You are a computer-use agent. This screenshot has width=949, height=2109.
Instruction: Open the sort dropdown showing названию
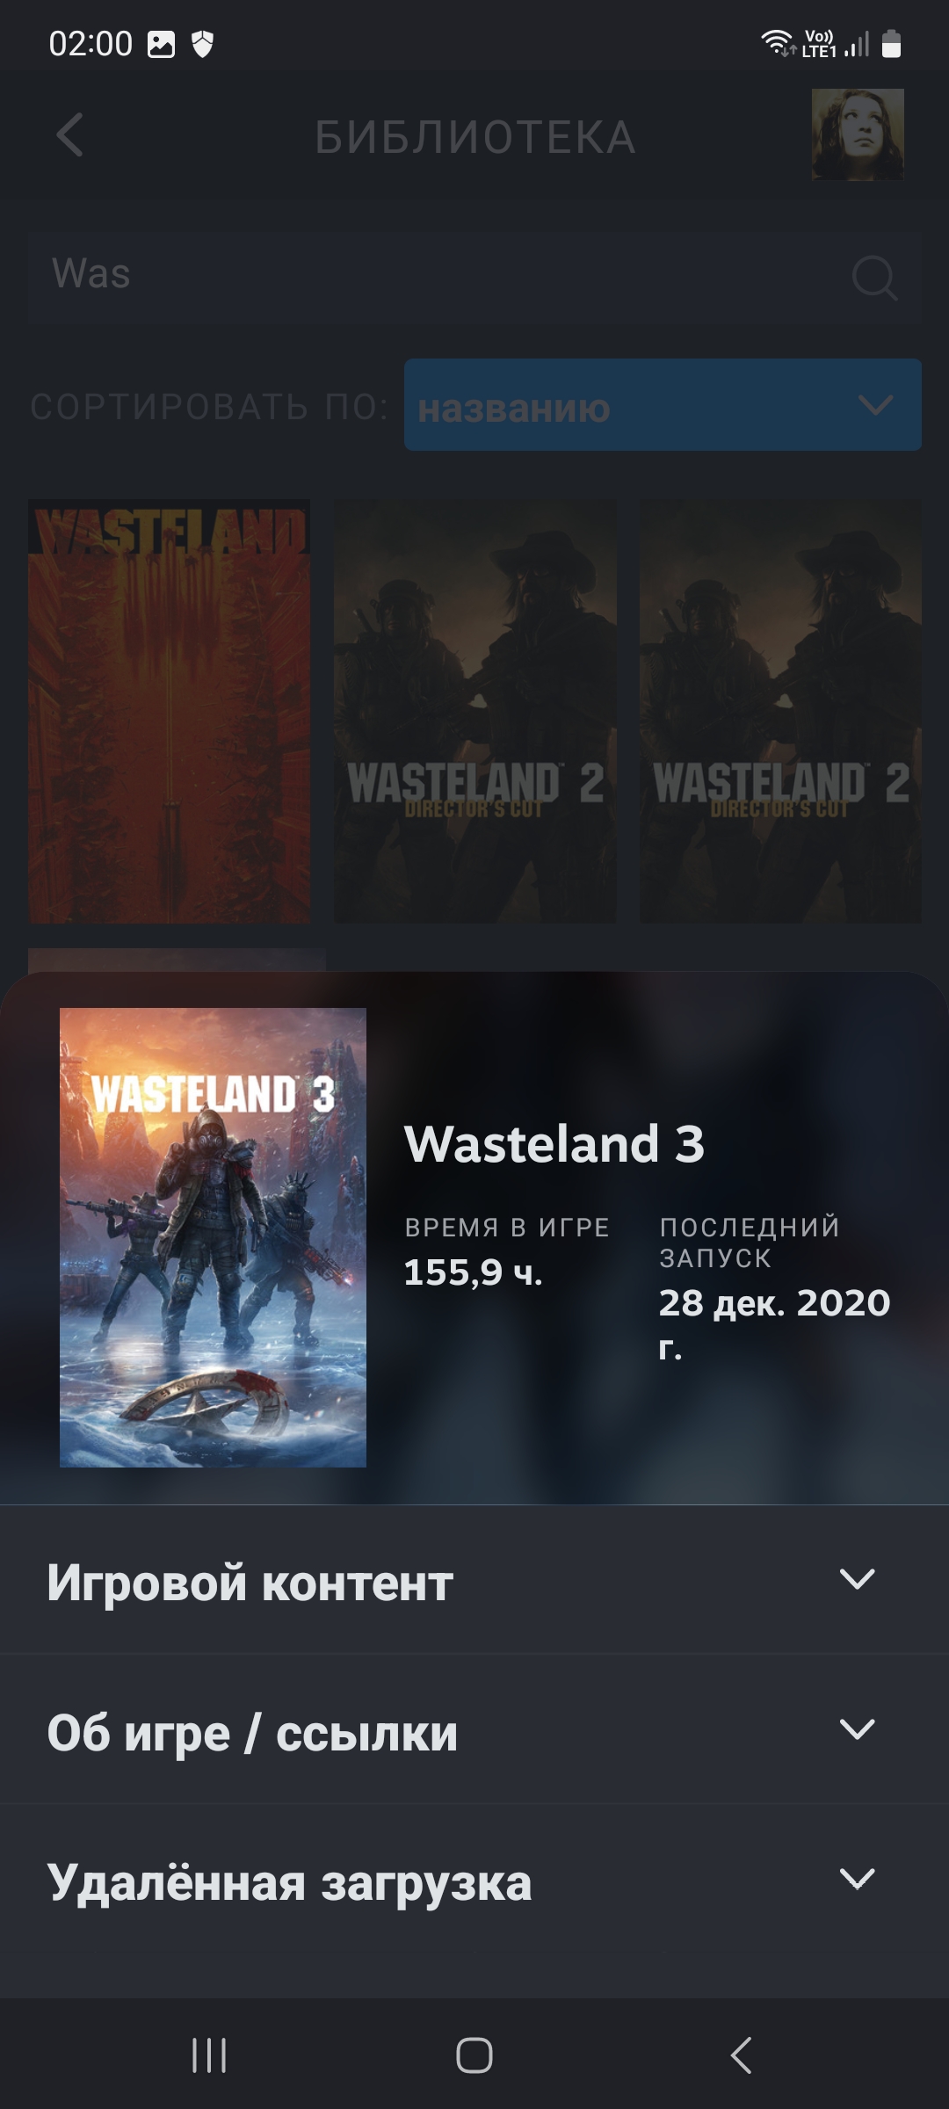(663, 405)
